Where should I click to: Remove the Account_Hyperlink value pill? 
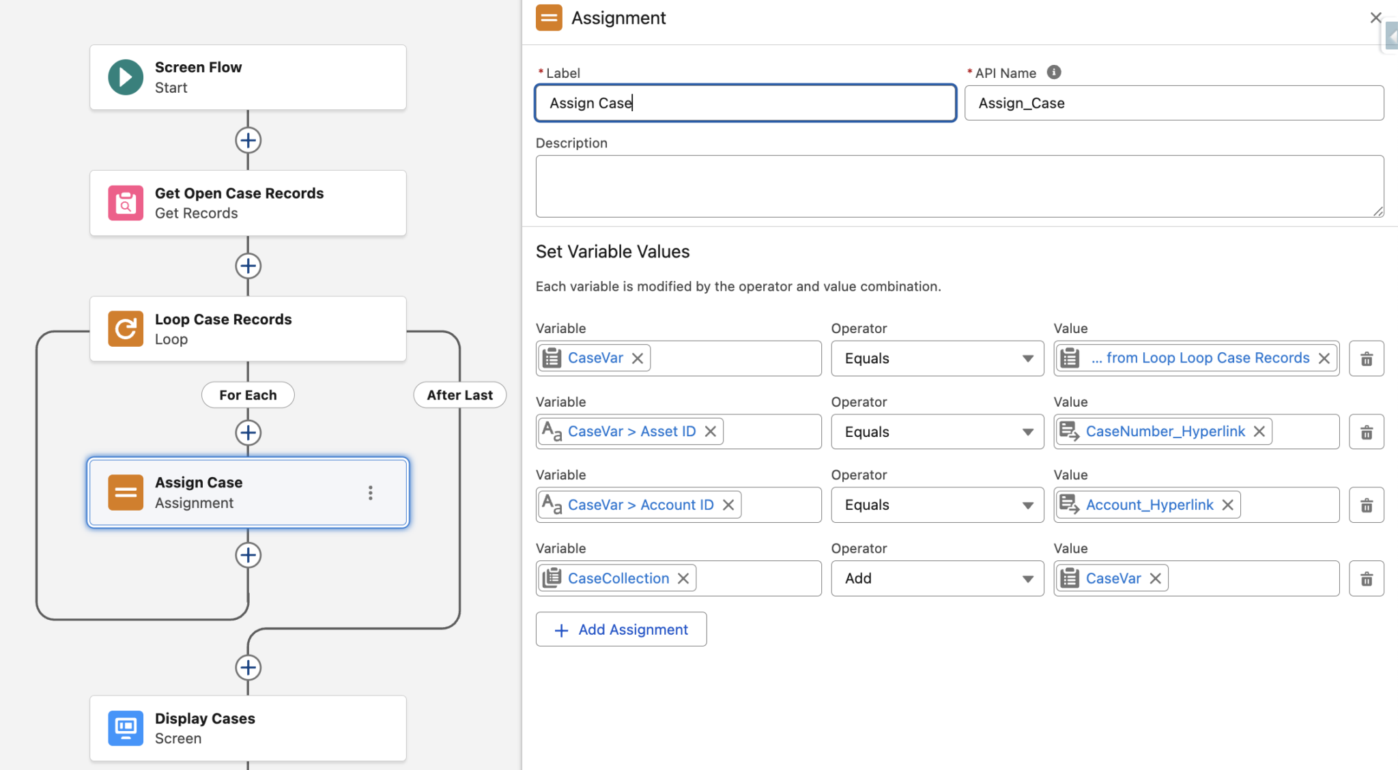point(1228,504)
